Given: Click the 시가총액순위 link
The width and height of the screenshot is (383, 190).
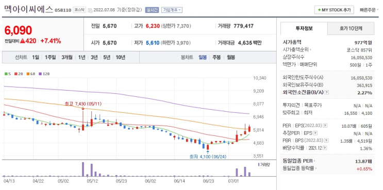Looking at the screenshot, I should coord(295,50).
